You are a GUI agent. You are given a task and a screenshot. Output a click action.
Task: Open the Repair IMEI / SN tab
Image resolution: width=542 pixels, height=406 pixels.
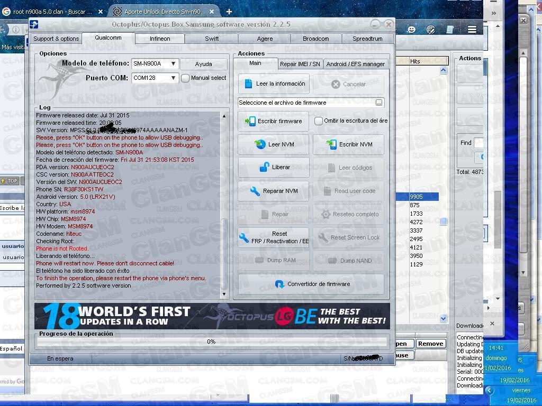coord(300,64)
